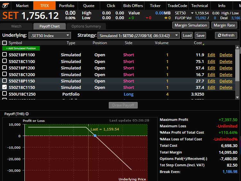Click the Margin Rate button
The width and height of the screenshot is (241, 181).
[224, 25]
